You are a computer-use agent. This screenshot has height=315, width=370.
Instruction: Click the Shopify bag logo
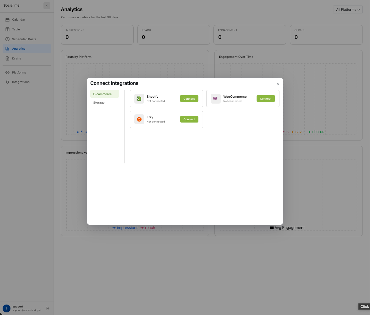(139, 98)
